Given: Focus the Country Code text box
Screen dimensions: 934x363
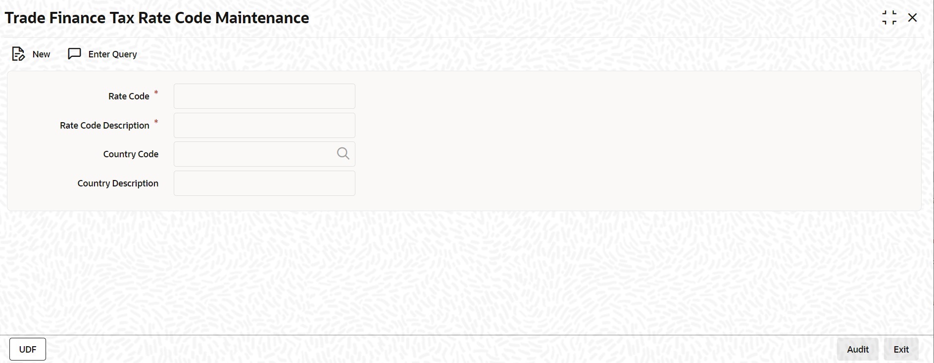Looking at the screenshot, I should 252,153.
